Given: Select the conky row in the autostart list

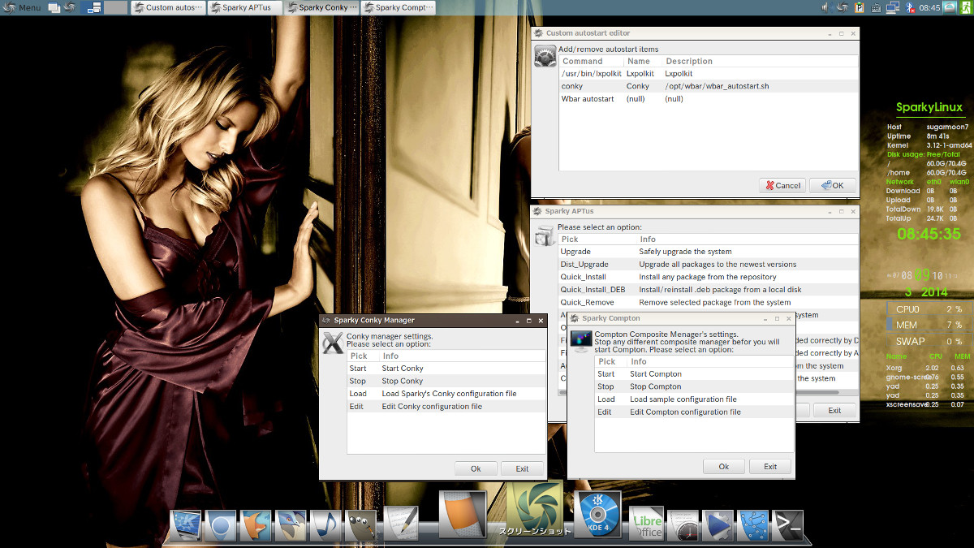Looking at the screenshot, I should point(708,86).
